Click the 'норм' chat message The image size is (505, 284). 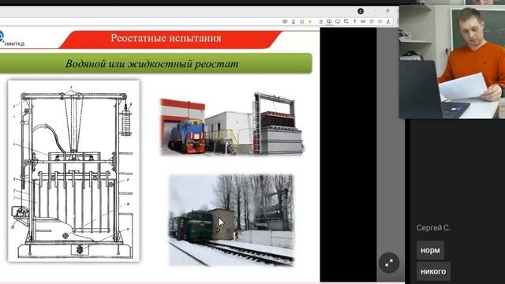tap(430, 250)
